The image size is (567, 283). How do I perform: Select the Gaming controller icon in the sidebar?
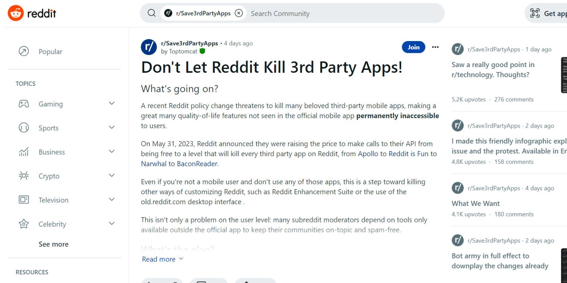24,104
